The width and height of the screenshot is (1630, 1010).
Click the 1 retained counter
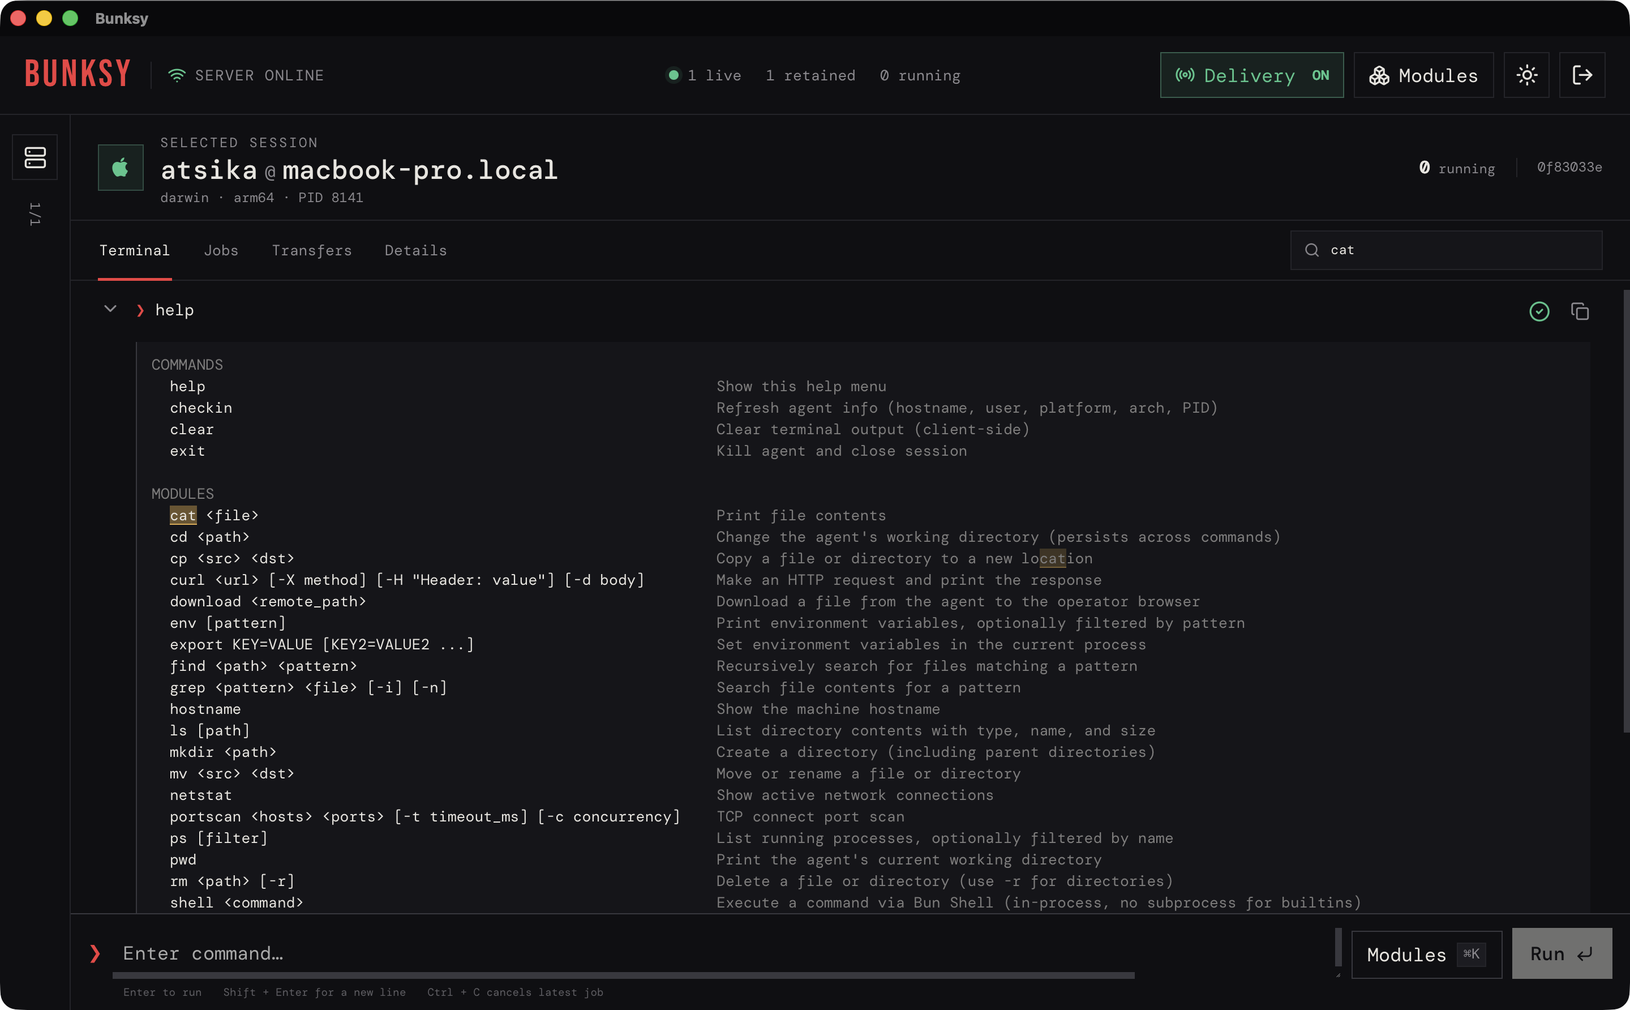810,75
